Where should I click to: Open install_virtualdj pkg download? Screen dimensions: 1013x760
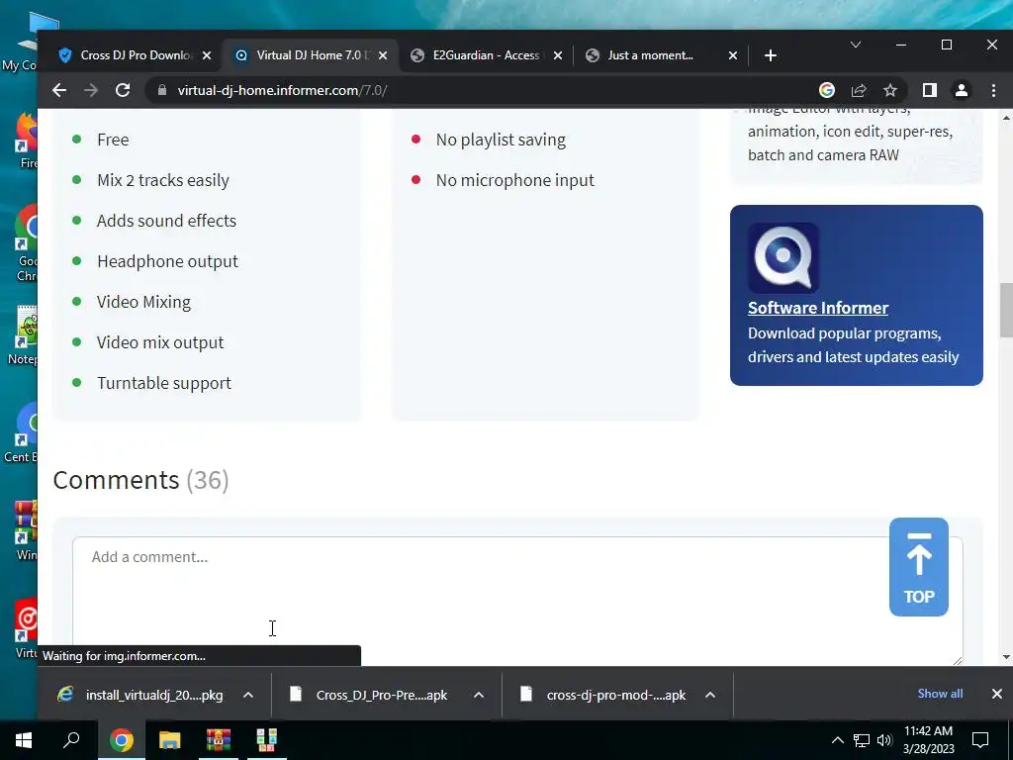point(140,695)
